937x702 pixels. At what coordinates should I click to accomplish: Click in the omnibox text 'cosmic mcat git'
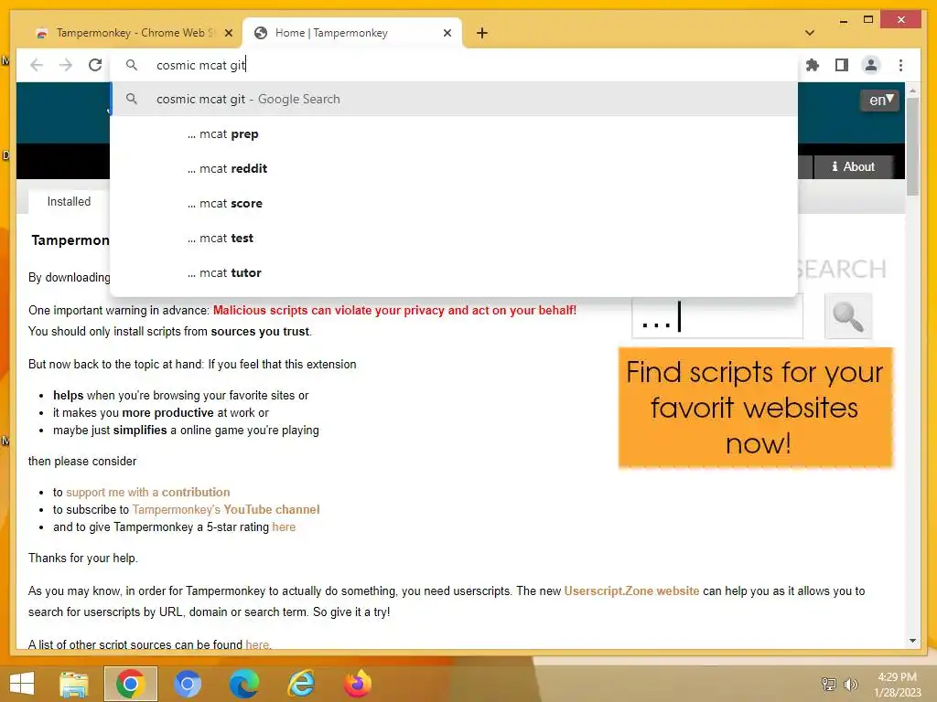tap(200, 65)
